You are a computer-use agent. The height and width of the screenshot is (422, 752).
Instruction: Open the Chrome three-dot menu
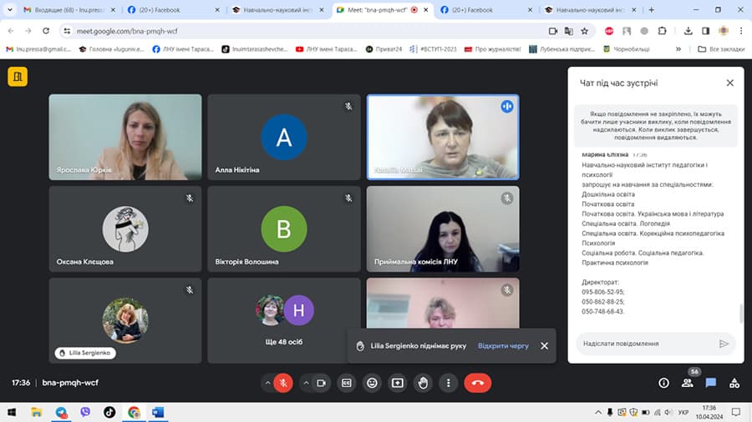coord(741,31)
